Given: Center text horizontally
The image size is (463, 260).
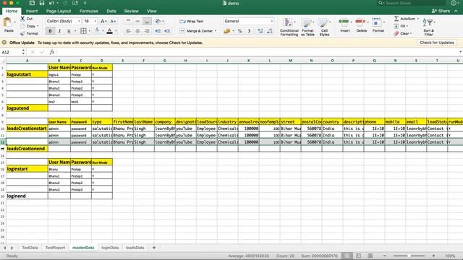Looking at the screenshot, I should [x=137, y=31].
